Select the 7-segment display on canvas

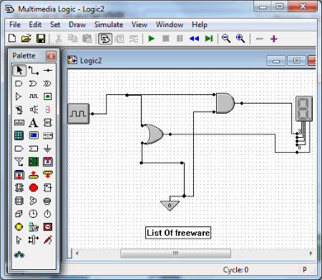click(304, 109)
